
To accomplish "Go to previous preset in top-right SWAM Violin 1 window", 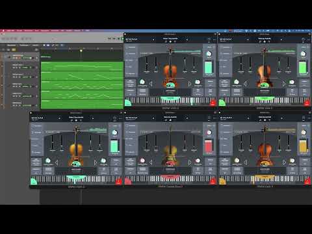I will coord(248,40).
